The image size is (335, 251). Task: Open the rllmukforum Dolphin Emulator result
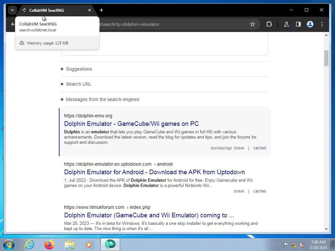[x=149, y=215]
